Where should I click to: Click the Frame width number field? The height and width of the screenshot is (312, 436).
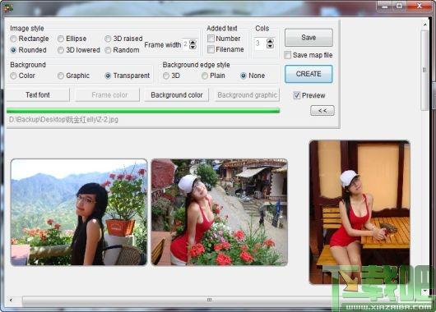click(185, 44)
